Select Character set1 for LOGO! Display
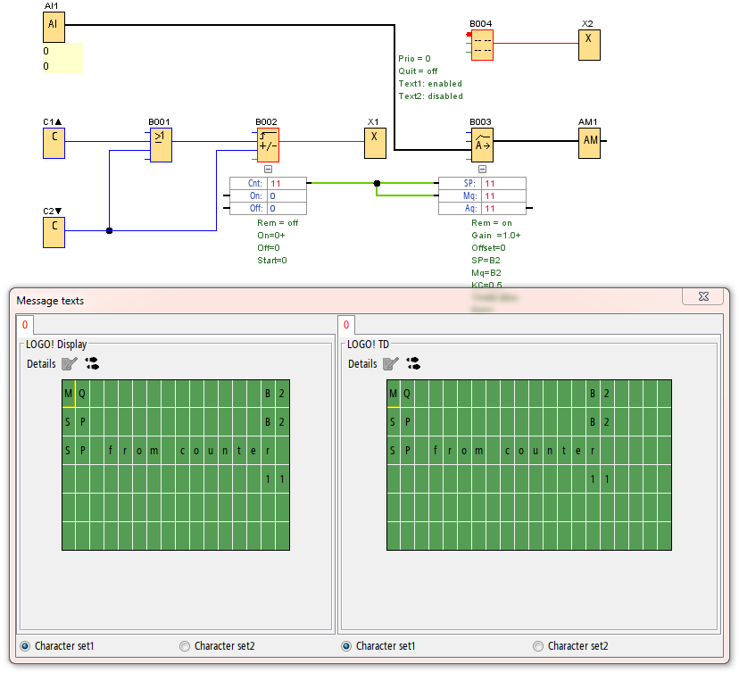The height and width of the screenshot is (673, 739). coord(25,646)
